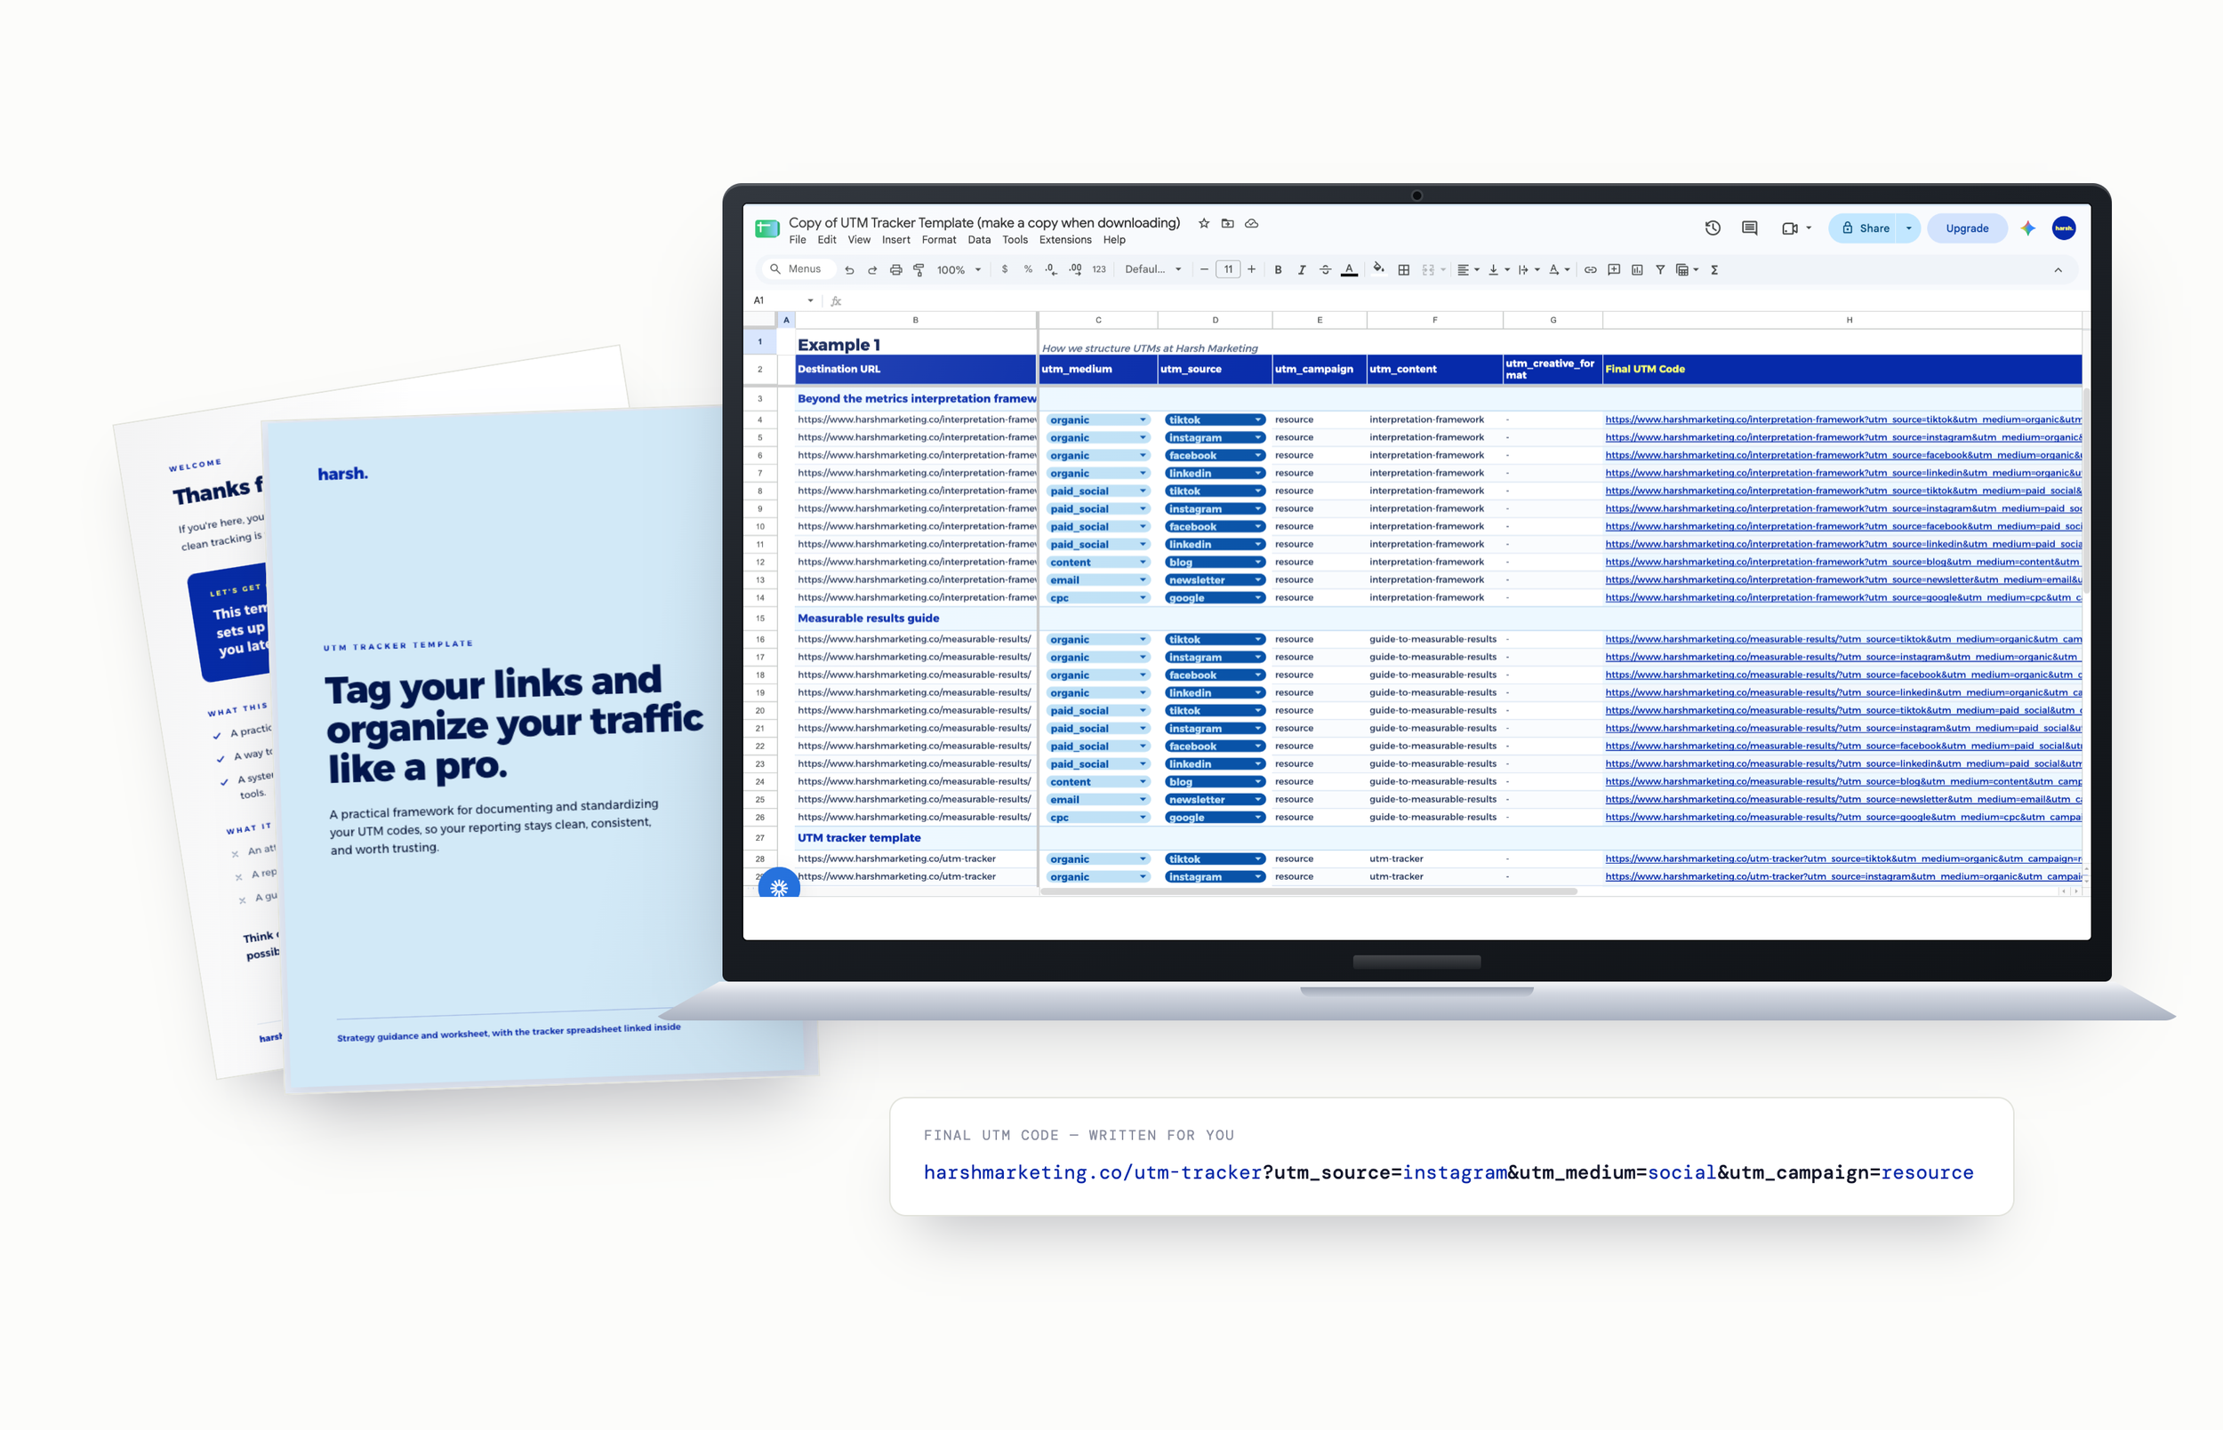Select the 'Example 1' title cell
Image resolution: width=2223 pixels, height=1430 pixels.
[x=915, y=344]
